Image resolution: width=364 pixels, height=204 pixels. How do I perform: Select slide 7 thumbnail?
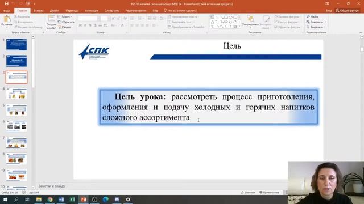pyautogui.click(x=16, y=143)
